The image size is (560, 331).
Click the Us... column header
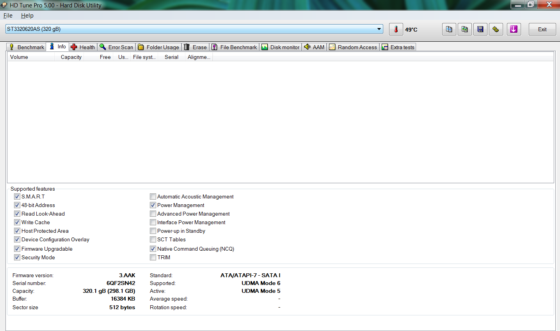pyautogui.click(x=123, y=57)
